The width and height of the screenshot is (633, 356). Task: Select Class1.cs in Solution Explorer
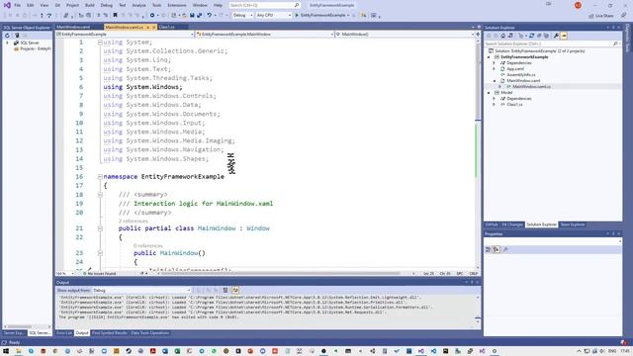coord(514,105)
